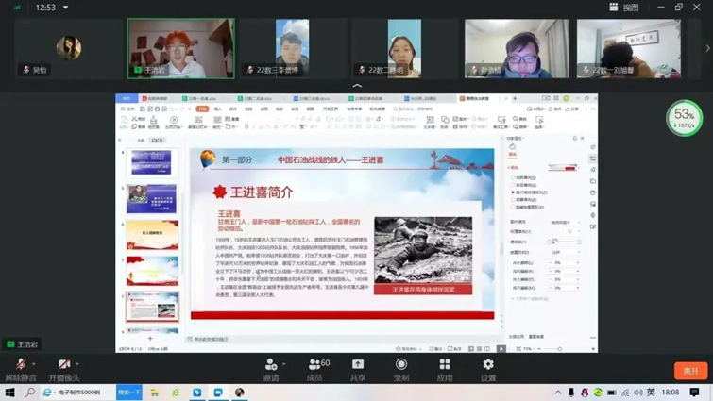Expand the meeting time dropdown arrow

[65, 8]
